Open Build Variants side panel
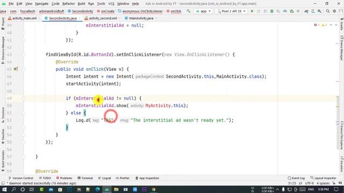 (x=3, y=161)
